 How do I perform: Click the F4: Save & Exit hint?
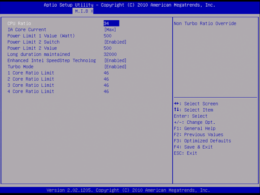coord(194,147)
